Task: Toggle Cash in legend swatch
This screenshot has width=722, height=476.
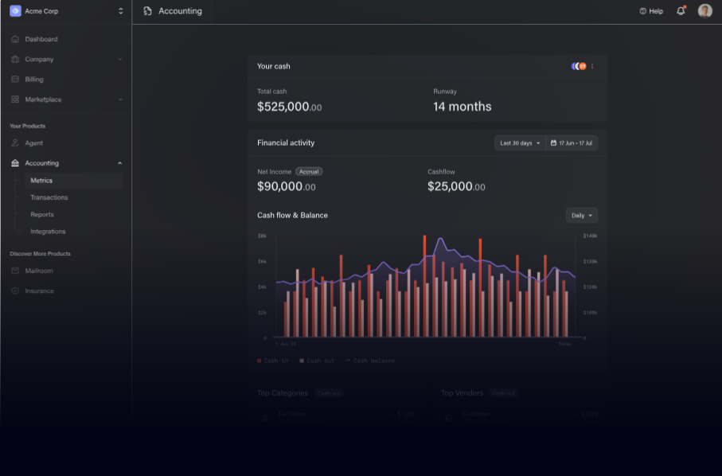Action: (x=260, y=361)
